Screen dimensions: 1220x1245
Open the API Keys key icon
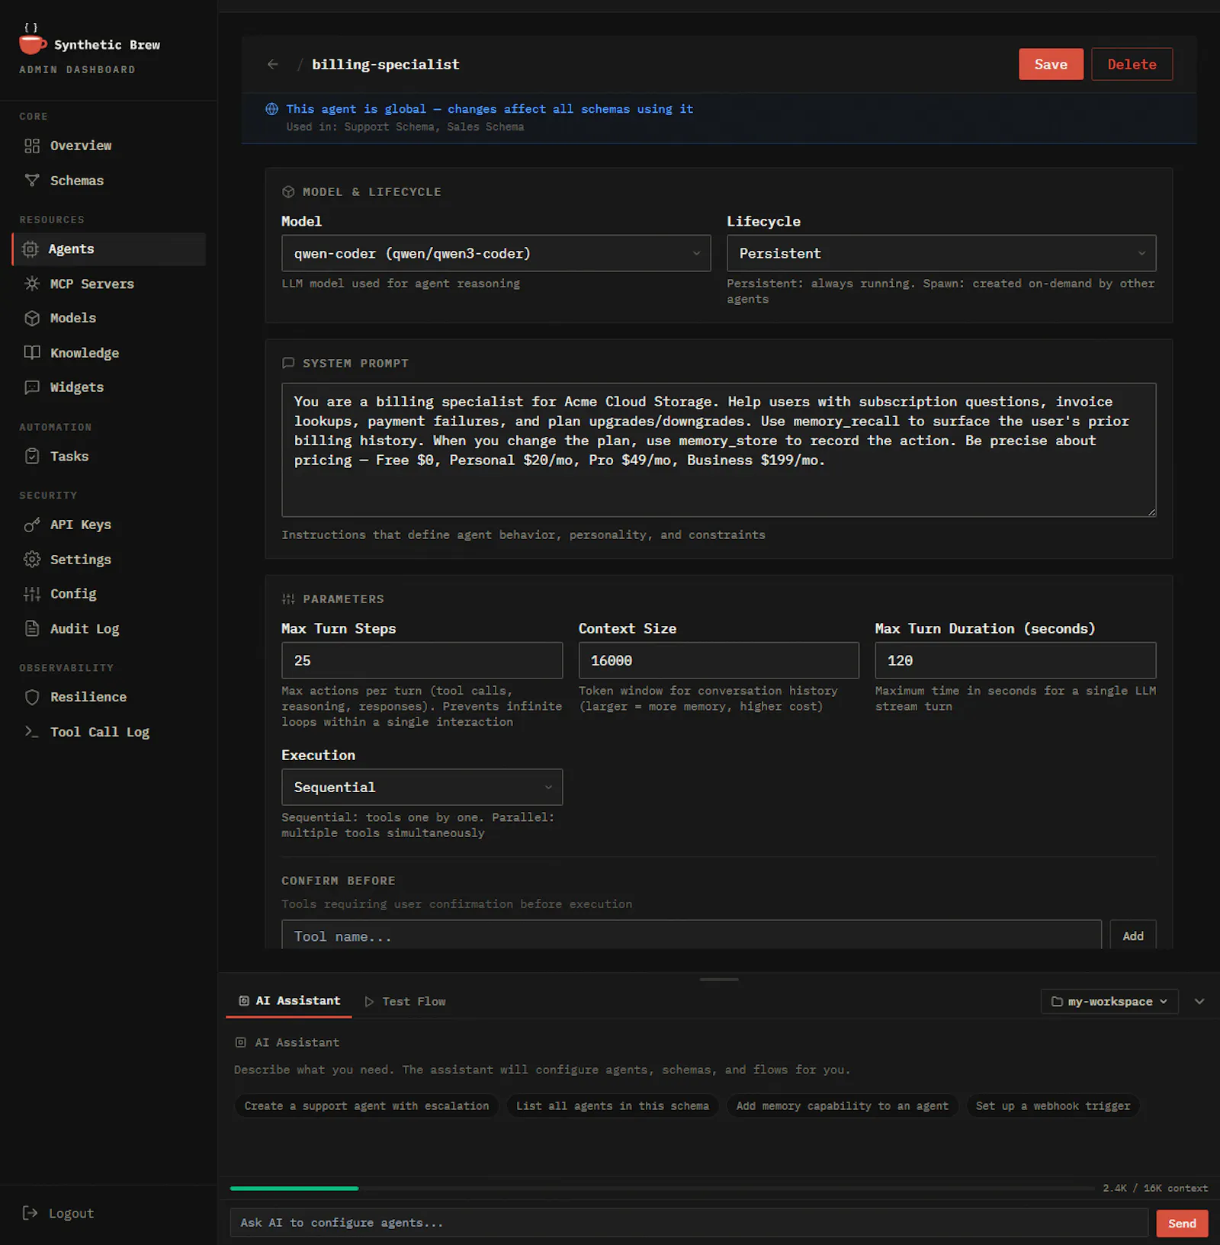pyautogui.click(x=32, y=525)
